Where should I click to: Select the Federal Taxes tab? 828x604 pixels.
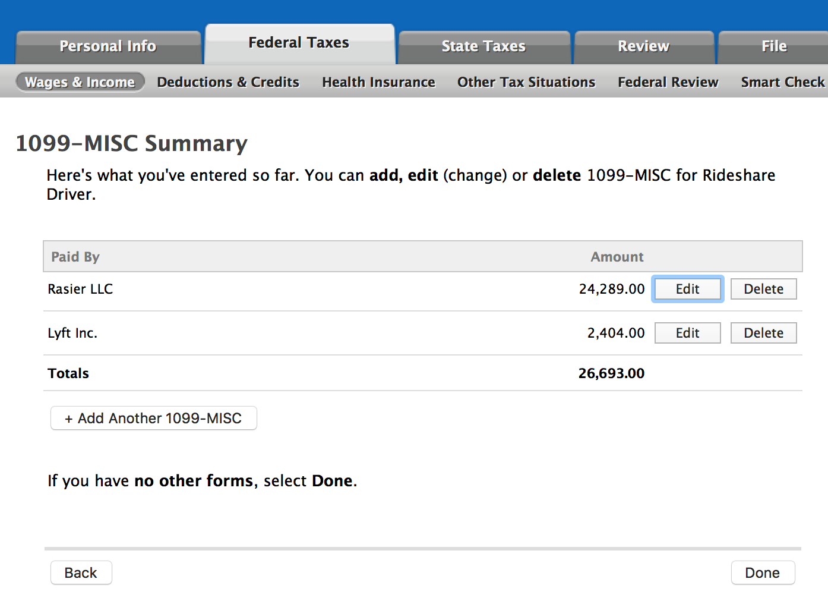point(299,43)
